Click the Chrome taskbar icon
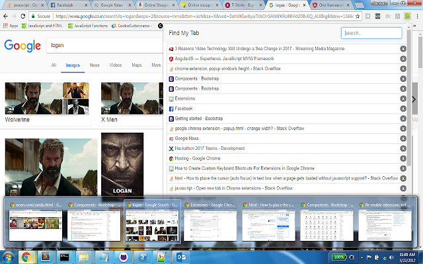Image resolution: width=423 pixels, height=264 pixels. pyautogui.click(x=26, y=257)
